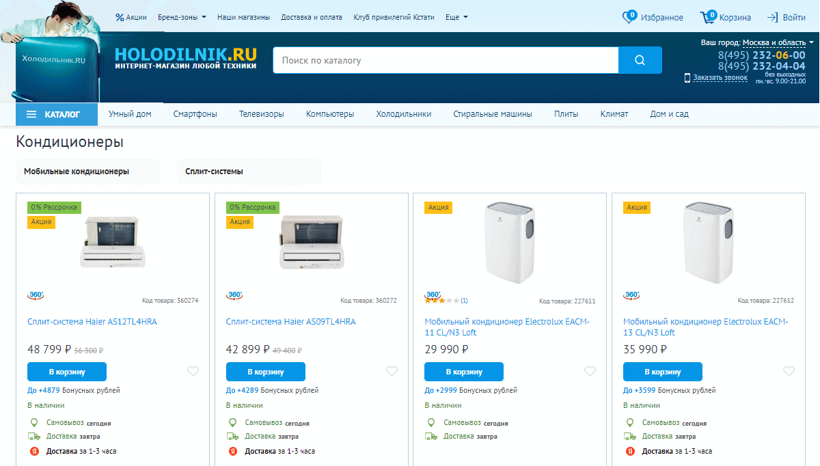Expand the Еще menu dropdown
820x466 pixels.
456,17
